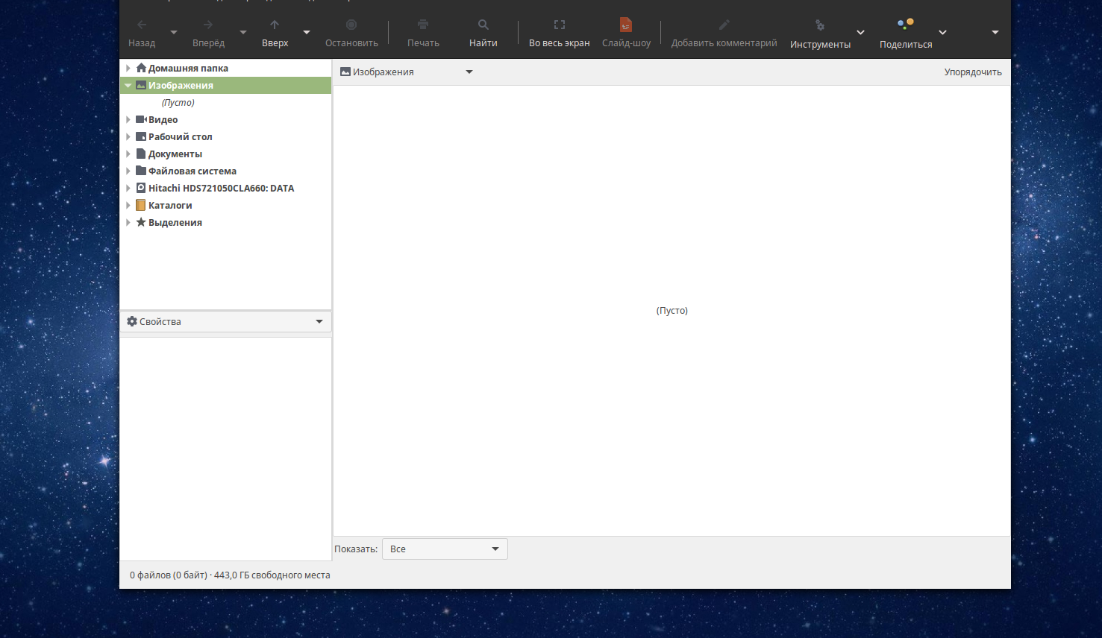Expand the Hitachi DATA drive node
The image size is (1102, 638).
pos(128,188)
